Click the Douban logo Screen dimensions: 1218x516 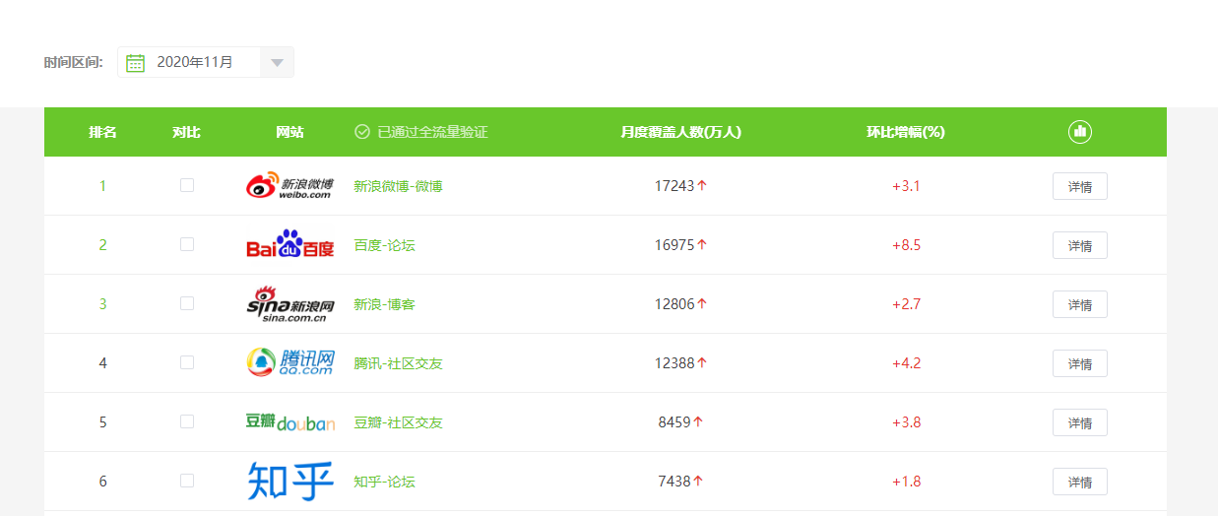[x=289, y=422]
